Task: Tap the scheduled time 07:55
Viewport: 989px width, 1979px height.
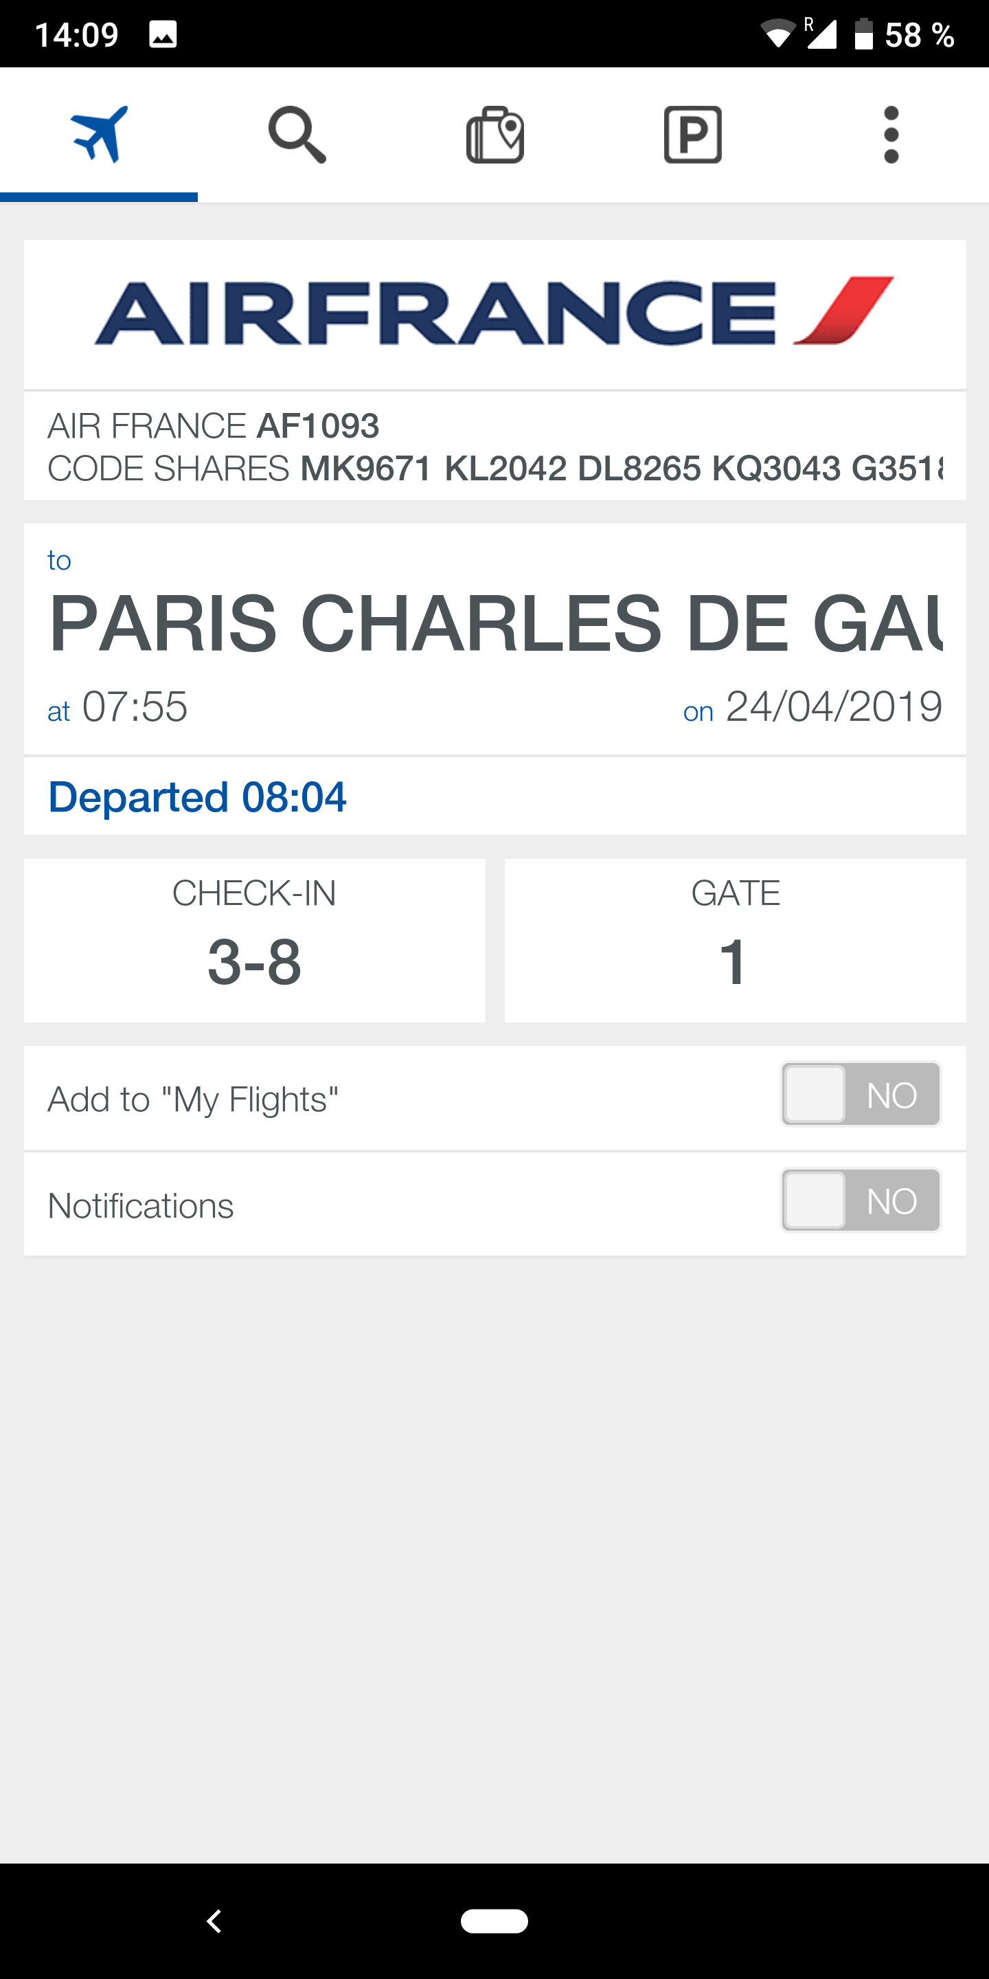Action: pyautogui.click(x=135, y=707)
